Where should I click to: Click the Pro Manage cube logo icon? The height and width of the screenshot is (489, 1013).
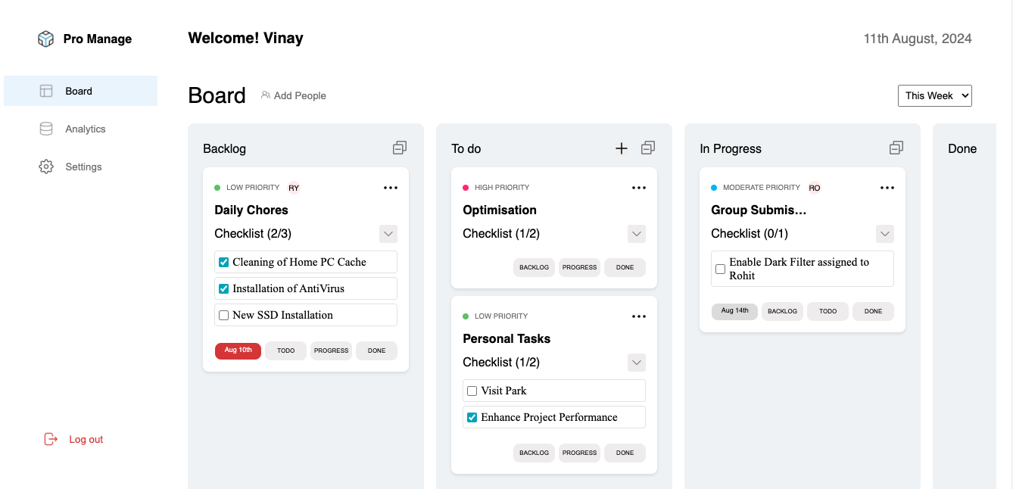coord(46,39)
